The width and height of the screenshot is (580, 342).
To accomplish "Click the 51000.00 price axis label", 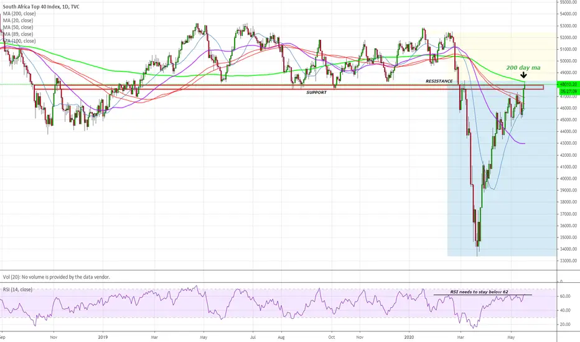I will (569, 49).
